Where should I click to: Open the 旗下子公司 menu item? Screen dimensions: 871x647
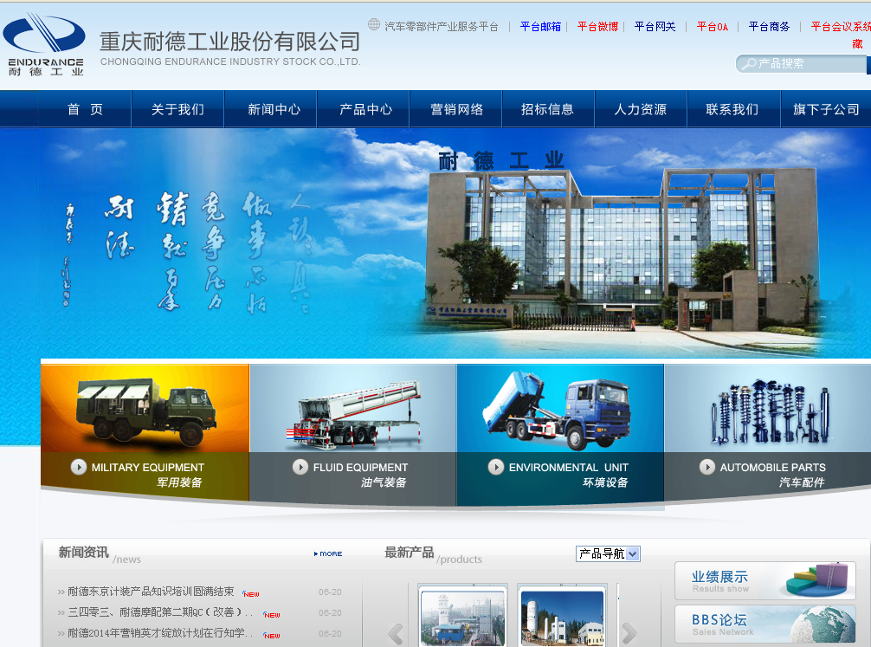click(x=826, y=109)
